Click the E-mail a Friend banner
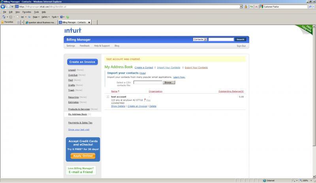The image size is (316, 183). coord(81,170)
